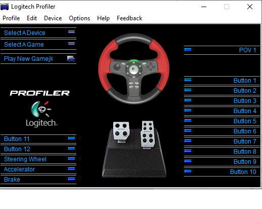Select the Brake label

12,180
